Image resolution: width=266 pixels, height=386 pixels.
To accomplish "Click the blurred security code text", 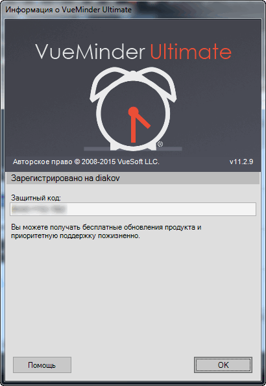I will pyautogui.click(x=39, y=210).
